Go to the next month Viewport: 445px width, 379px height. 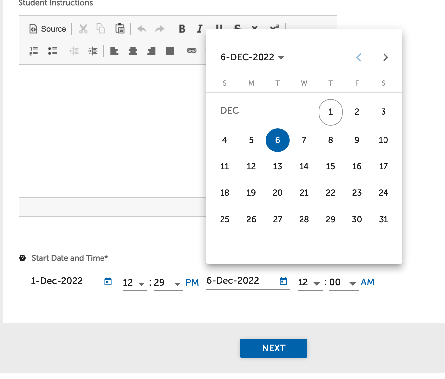pyautogui.click(x=385, y=57)
